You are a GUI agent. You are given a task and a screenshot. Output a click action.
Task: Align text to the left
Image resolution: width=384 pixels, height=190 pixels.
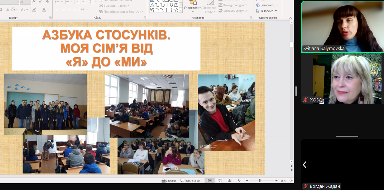click(57, 10)
